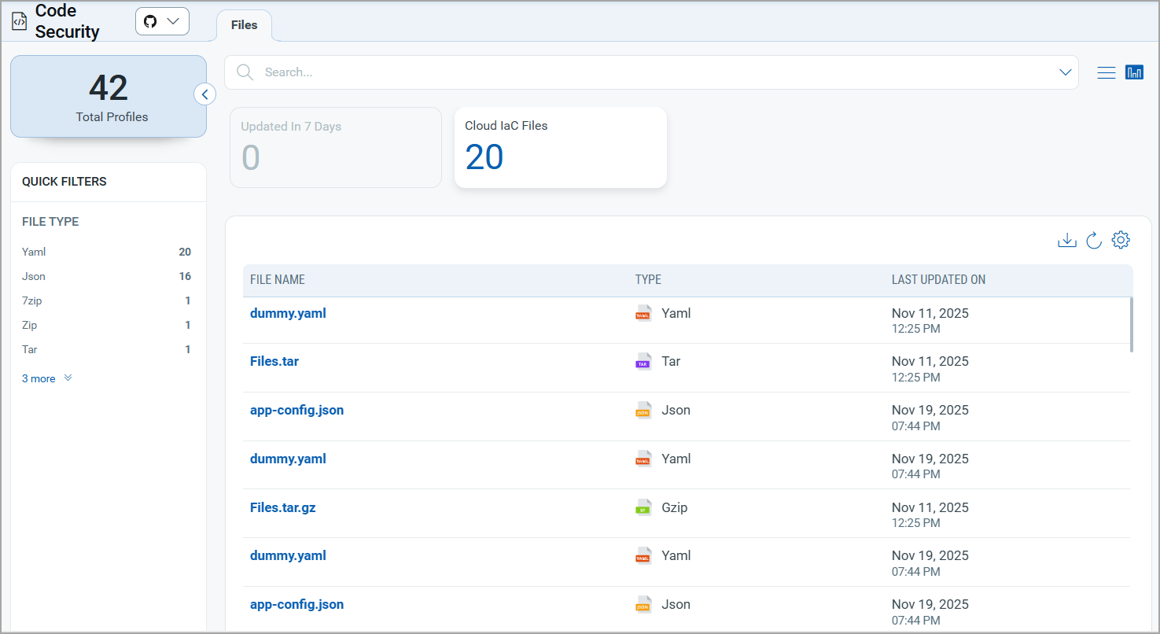The height and width of the screenshot is (634, 1160).
Task: Switch to list view using hamburger icon
Action: [x=1106, y=73]
